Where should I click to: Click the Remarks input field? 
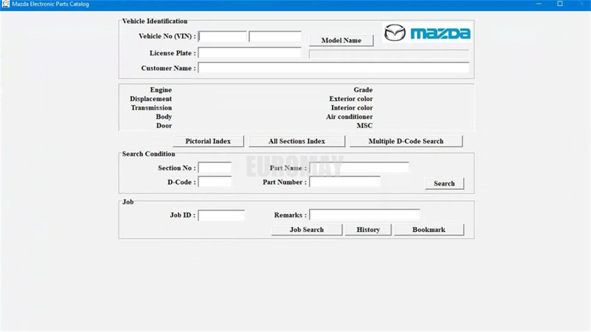(365, 214)
